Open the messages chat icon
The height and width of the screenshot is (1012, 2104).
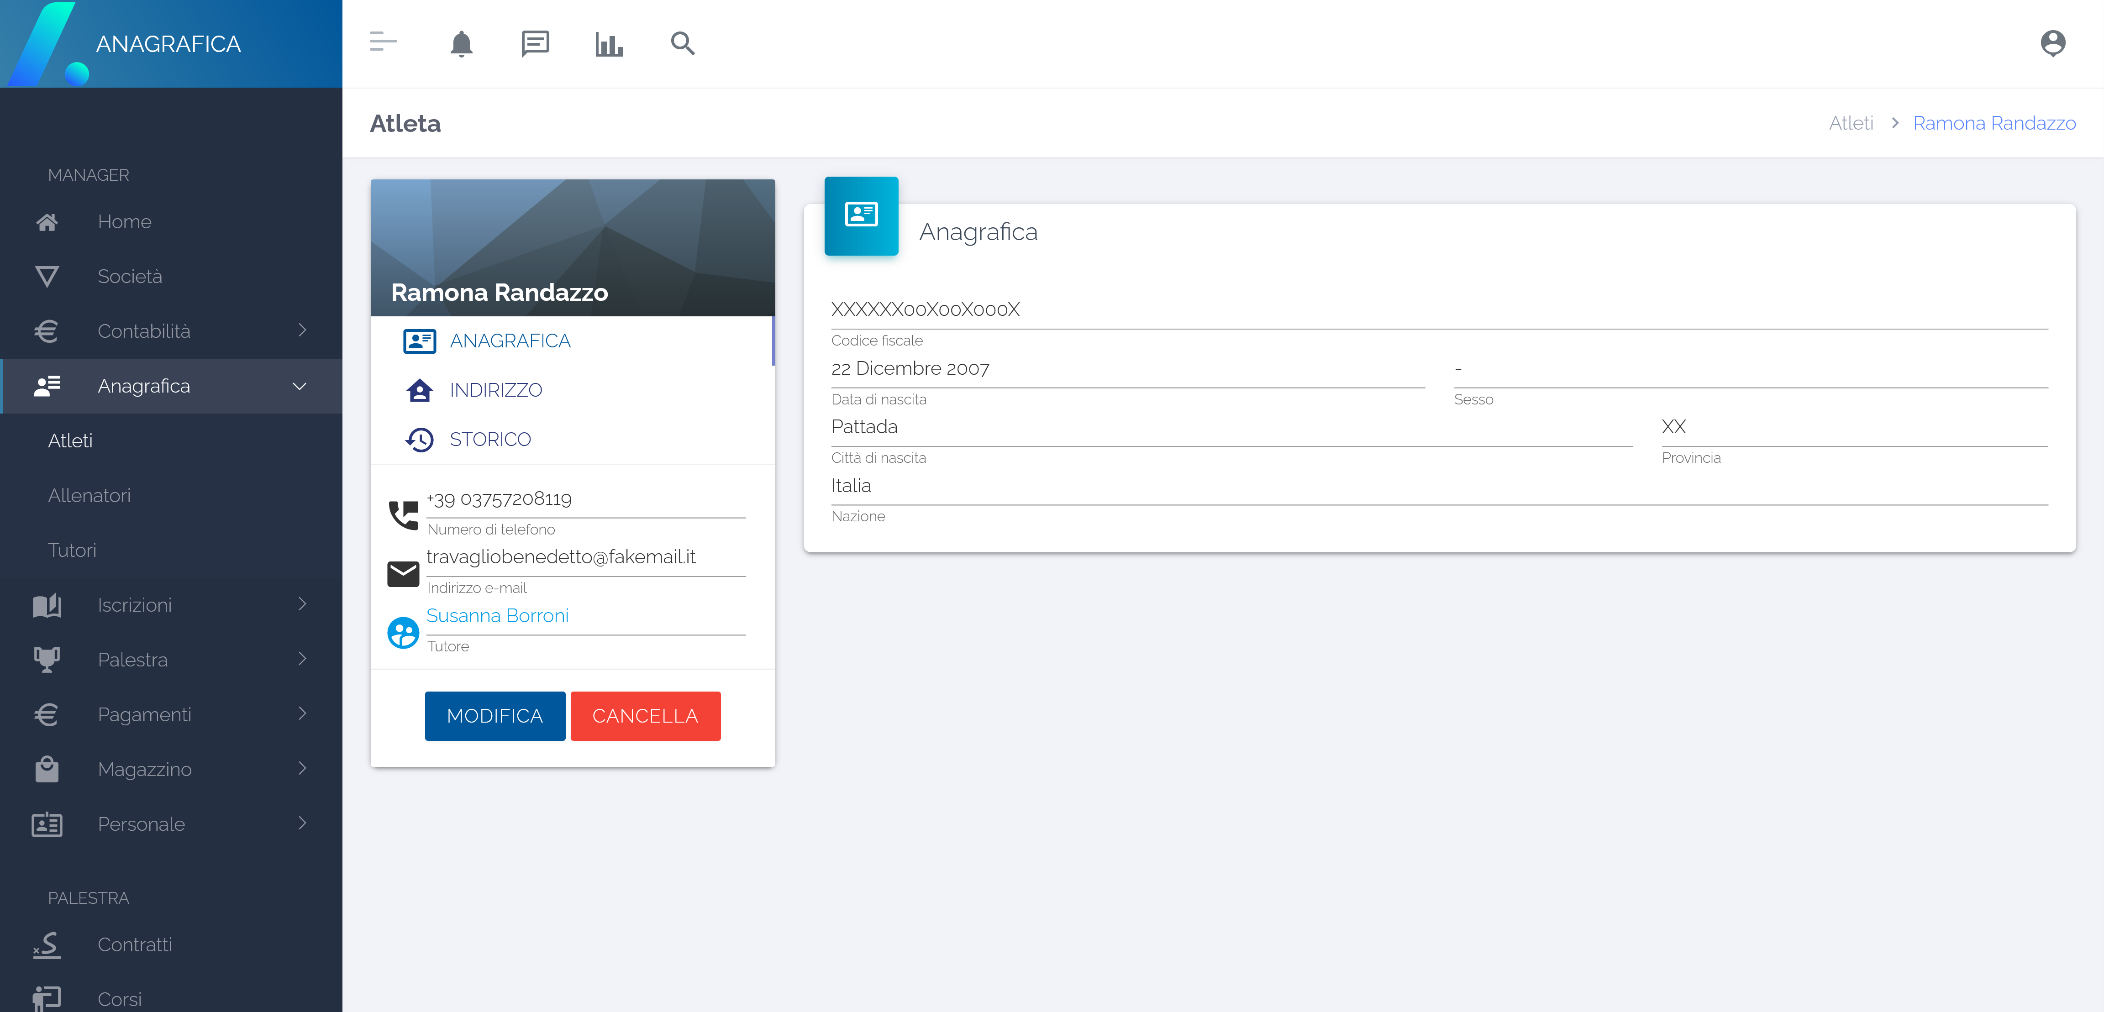click(535, 43)
